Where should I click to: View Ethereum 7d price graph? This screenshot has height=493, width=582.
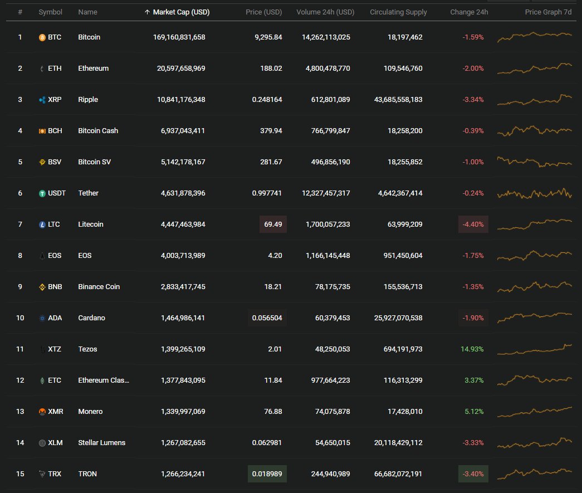pyautogui.click(x=535, y=69)
